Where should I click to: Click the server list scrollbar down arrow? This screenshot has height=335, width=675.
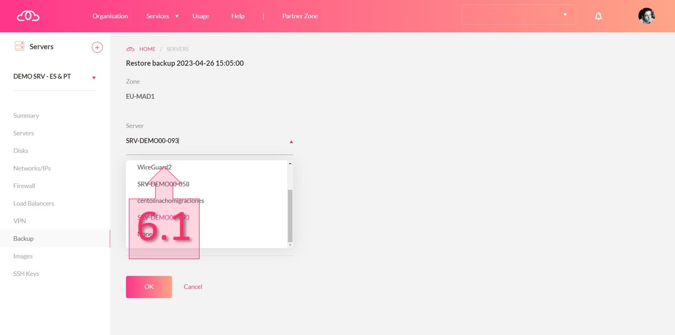pos(290,245)
